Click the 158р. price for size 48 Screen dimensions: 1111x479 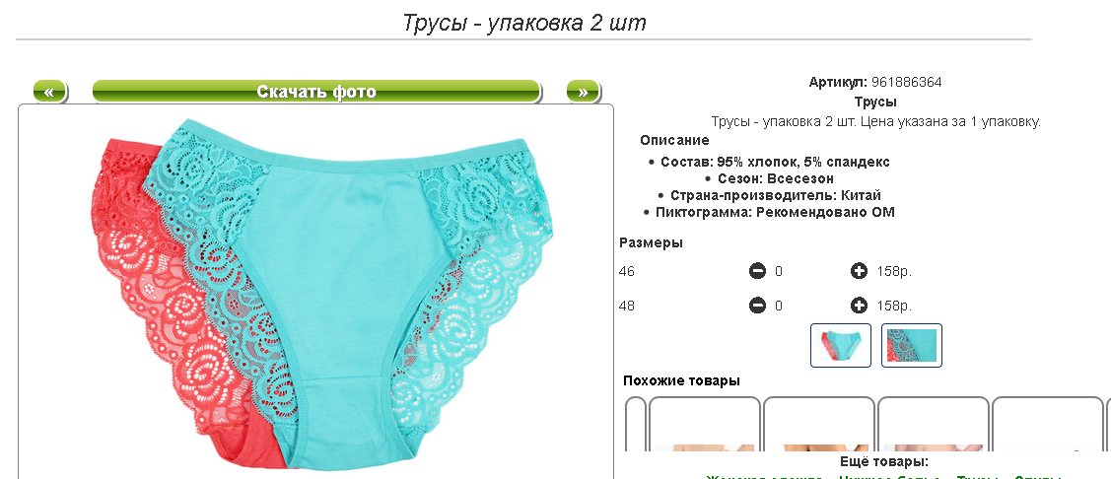[x=894, y=307]
